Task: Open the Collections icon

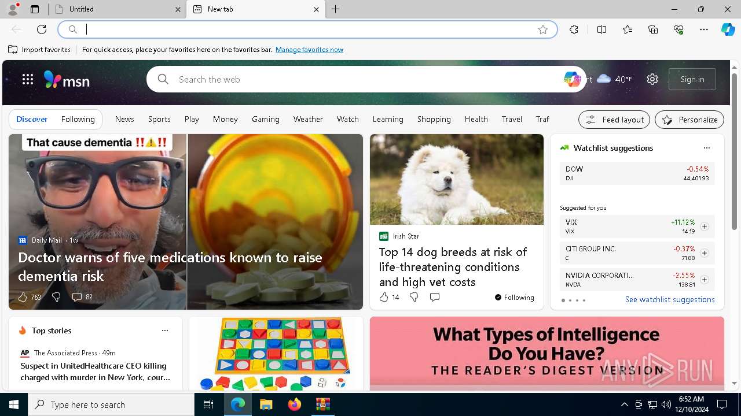Action: [x=653, y=29]
